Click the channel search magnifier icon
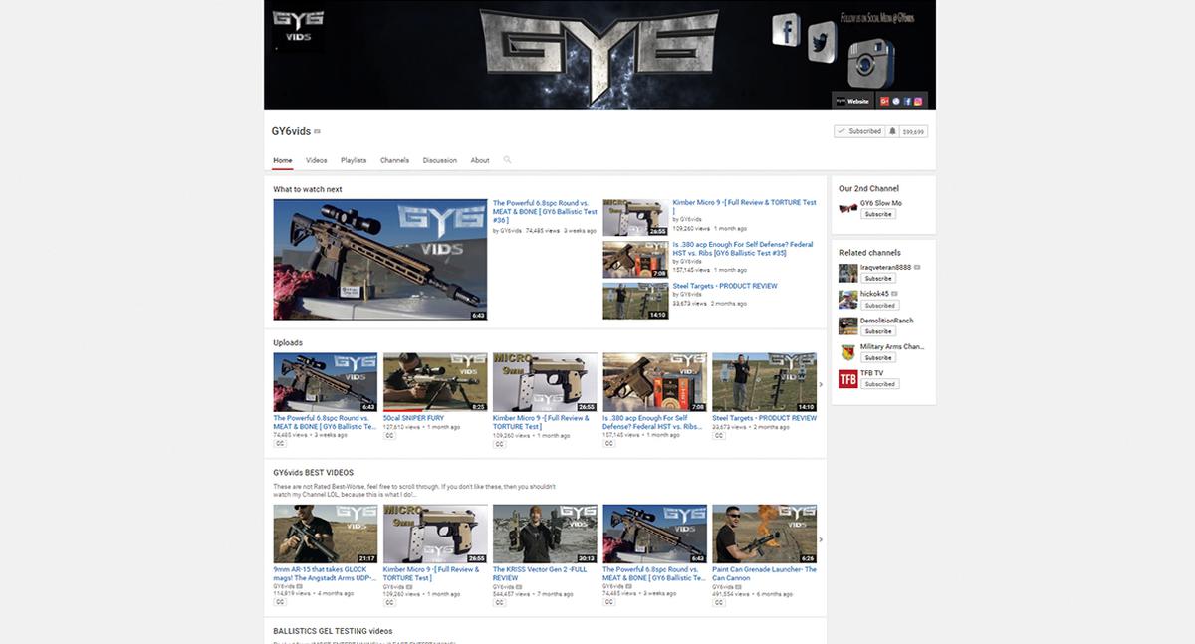 [507, 160]
